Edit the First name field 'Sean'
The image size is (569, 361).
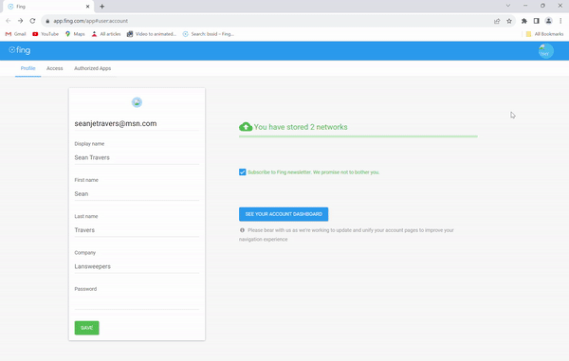click(137, 194)
